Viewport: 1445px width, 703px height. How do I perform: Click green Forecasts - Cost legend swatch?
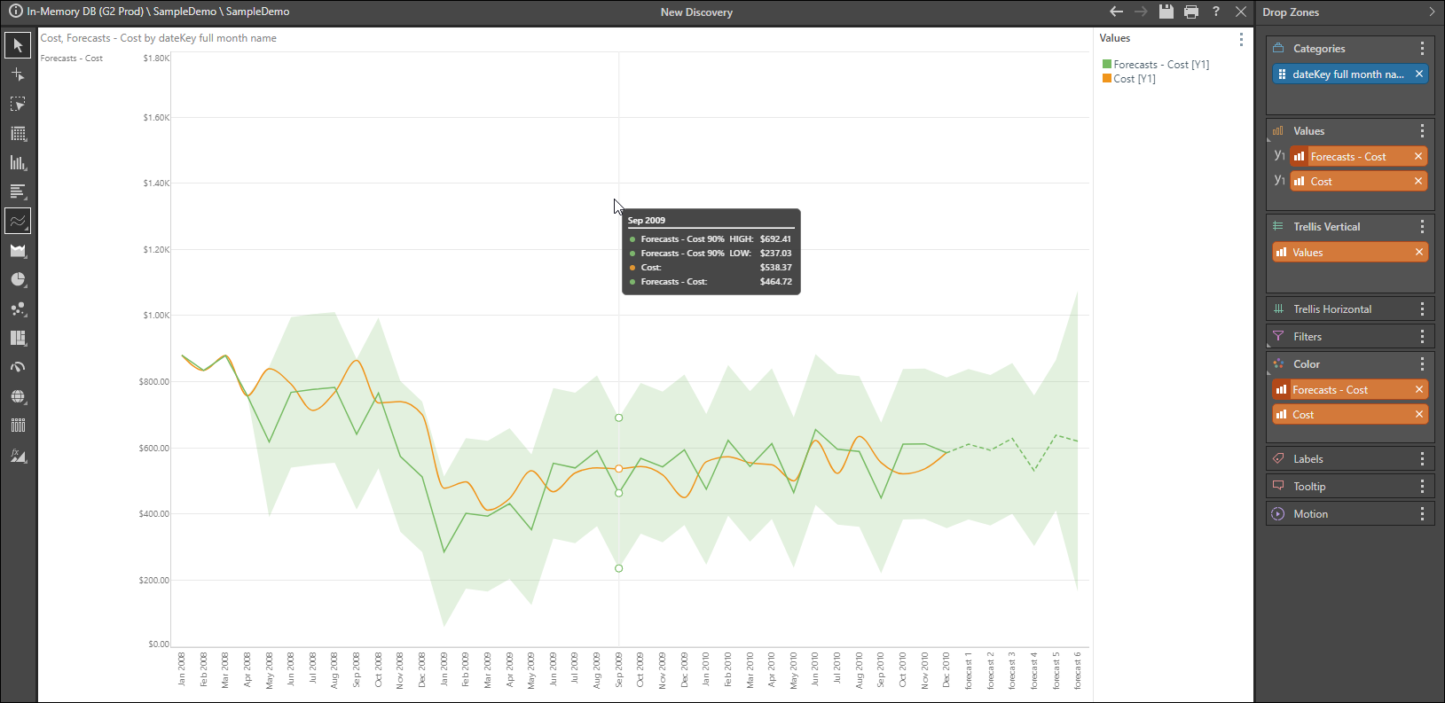click(x=1107, y=65)
